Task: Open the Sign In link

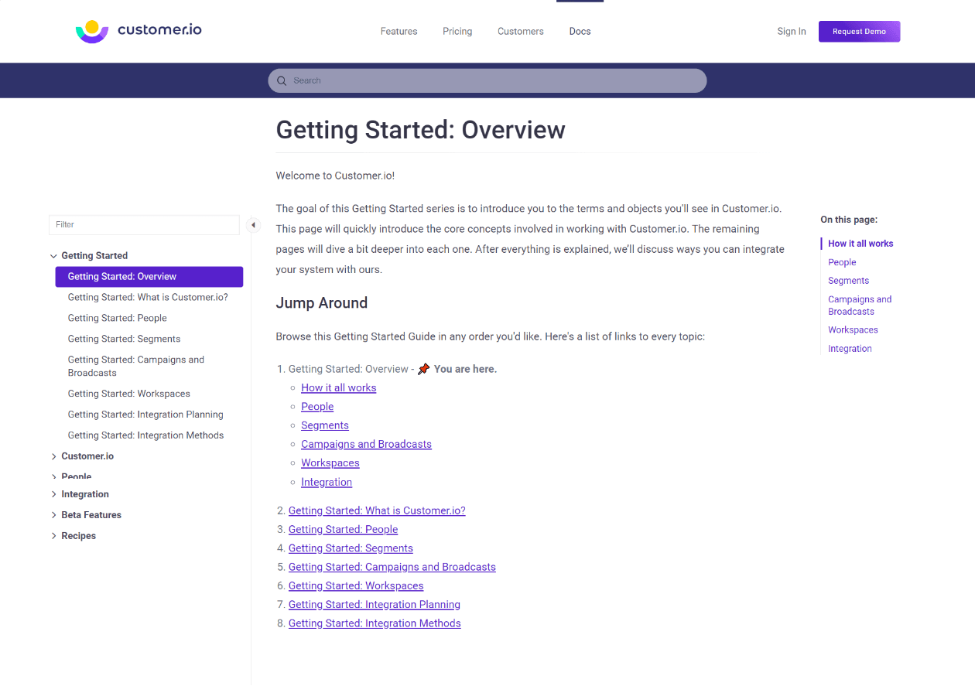Action: click(x=791, y=31)
